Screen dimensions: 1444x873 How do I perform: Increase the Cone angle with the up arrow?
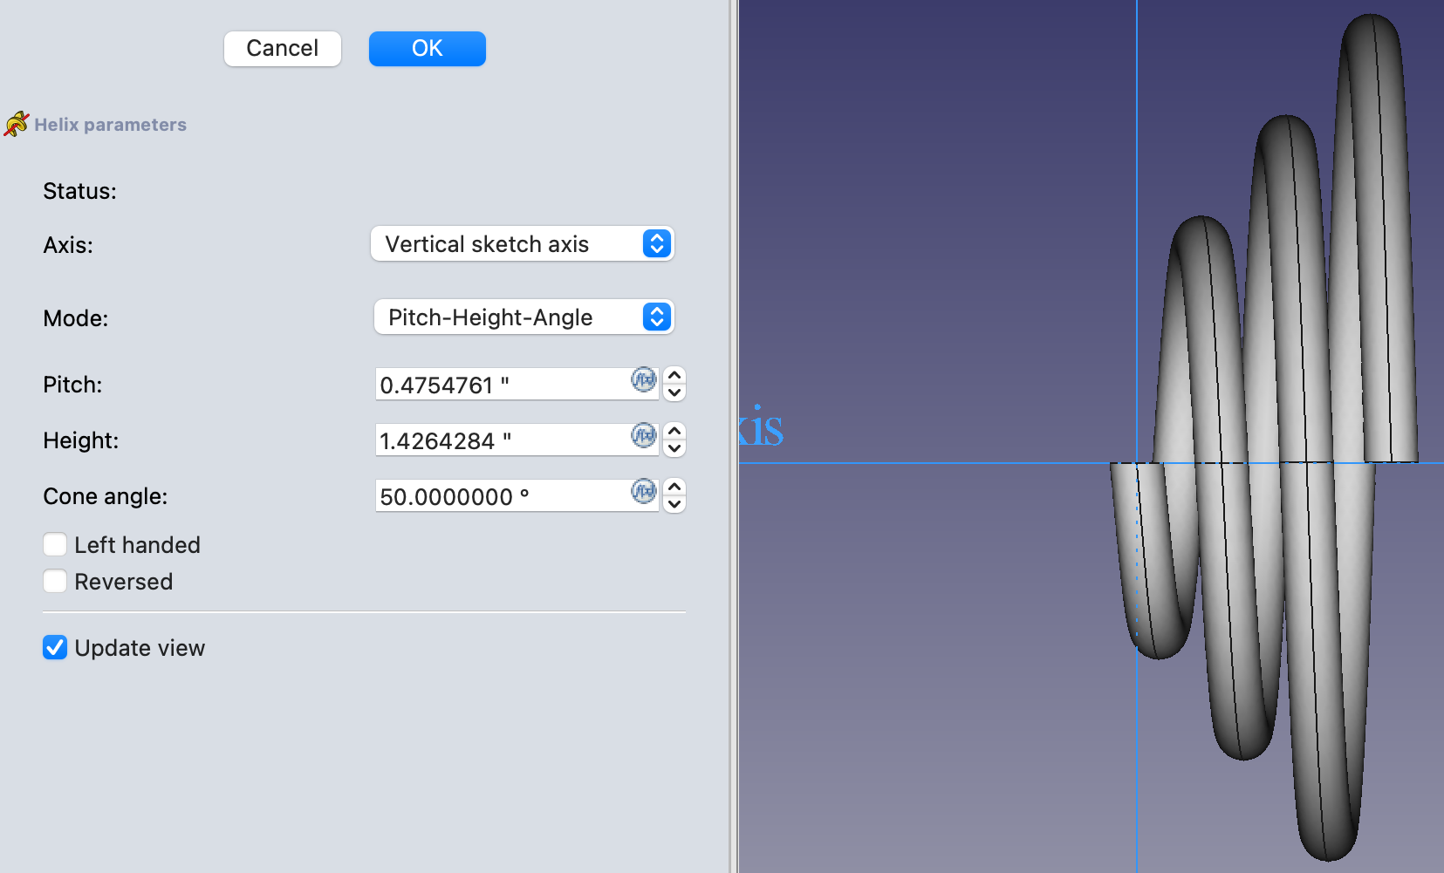coord(674,487)
